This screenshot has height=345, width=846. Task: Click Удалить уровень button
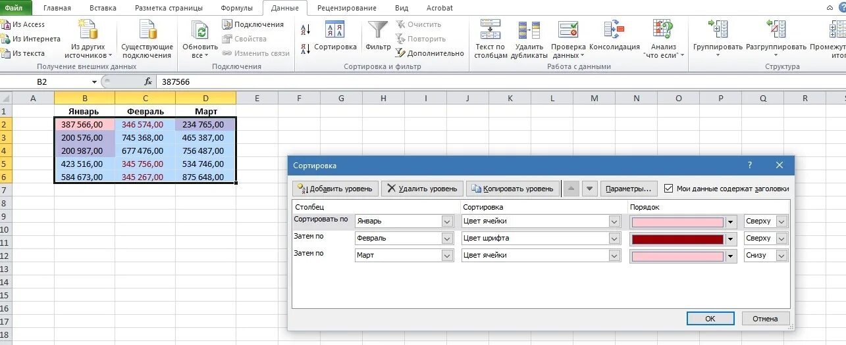click(422, 189)
